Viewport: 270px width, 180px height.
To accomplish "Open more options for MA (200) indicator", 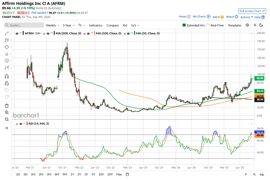I will (x=52, y=33).
